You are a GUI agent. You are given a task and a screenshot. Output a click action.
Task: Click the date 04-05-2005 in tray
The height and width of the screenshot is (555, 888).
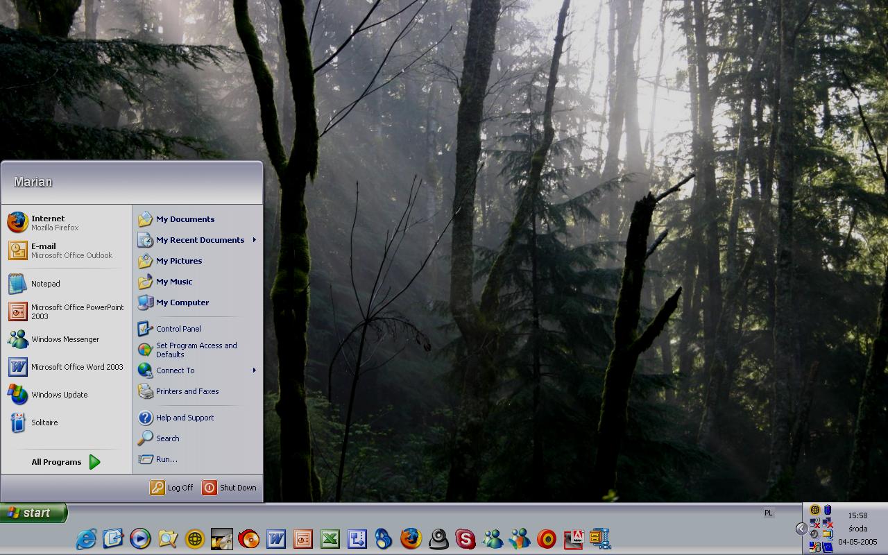(x=857, y=542)
